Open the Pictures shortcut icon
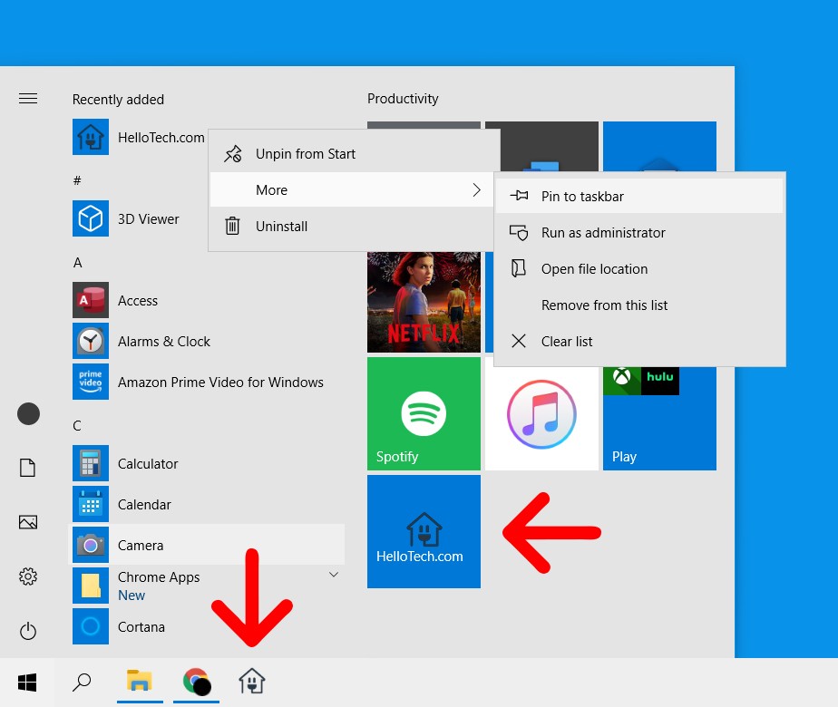This screenshot has height=707, width=838. pyautogui.click(x=28, y=522)
